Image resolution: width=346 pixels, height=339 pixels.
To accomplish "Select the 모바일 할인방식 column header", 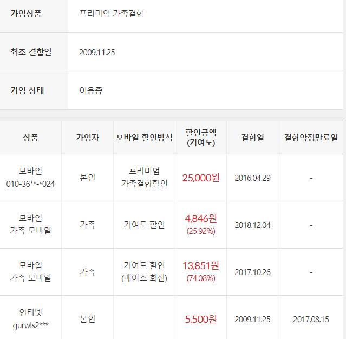I will click(x=145, y=138).
